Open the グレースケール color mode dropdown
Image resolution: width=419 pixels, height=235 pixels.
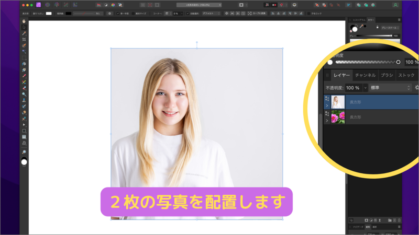point(390,28)
